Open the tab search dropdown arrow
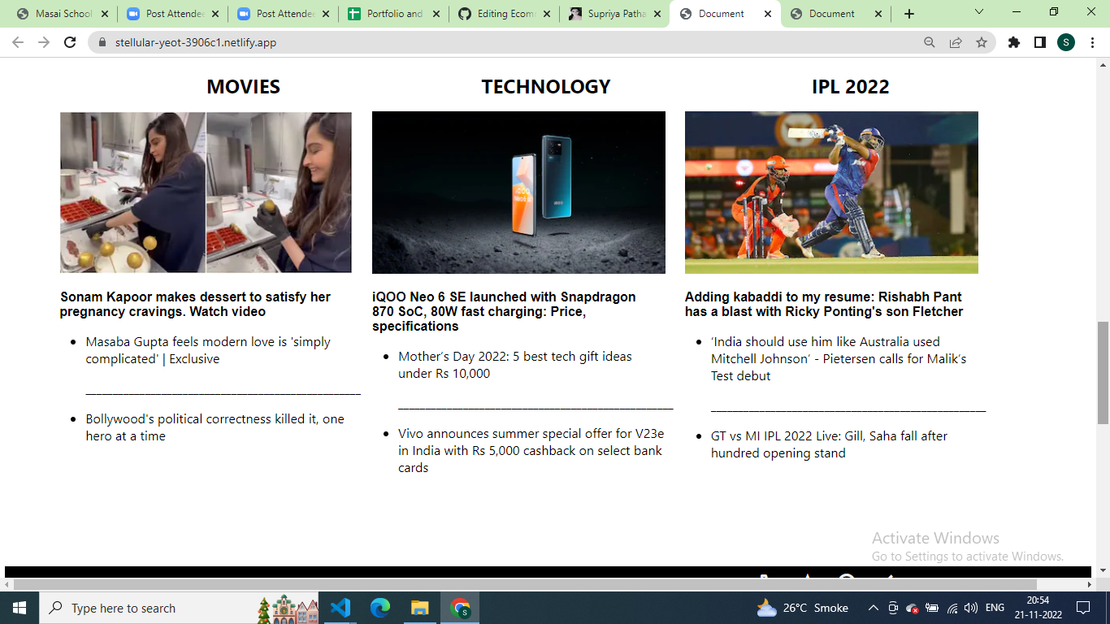 (978, 12)
